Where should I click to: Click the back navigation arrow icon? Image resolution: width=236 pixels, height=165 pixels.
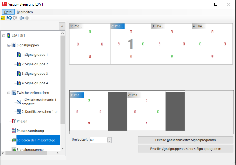coord(21,18)
